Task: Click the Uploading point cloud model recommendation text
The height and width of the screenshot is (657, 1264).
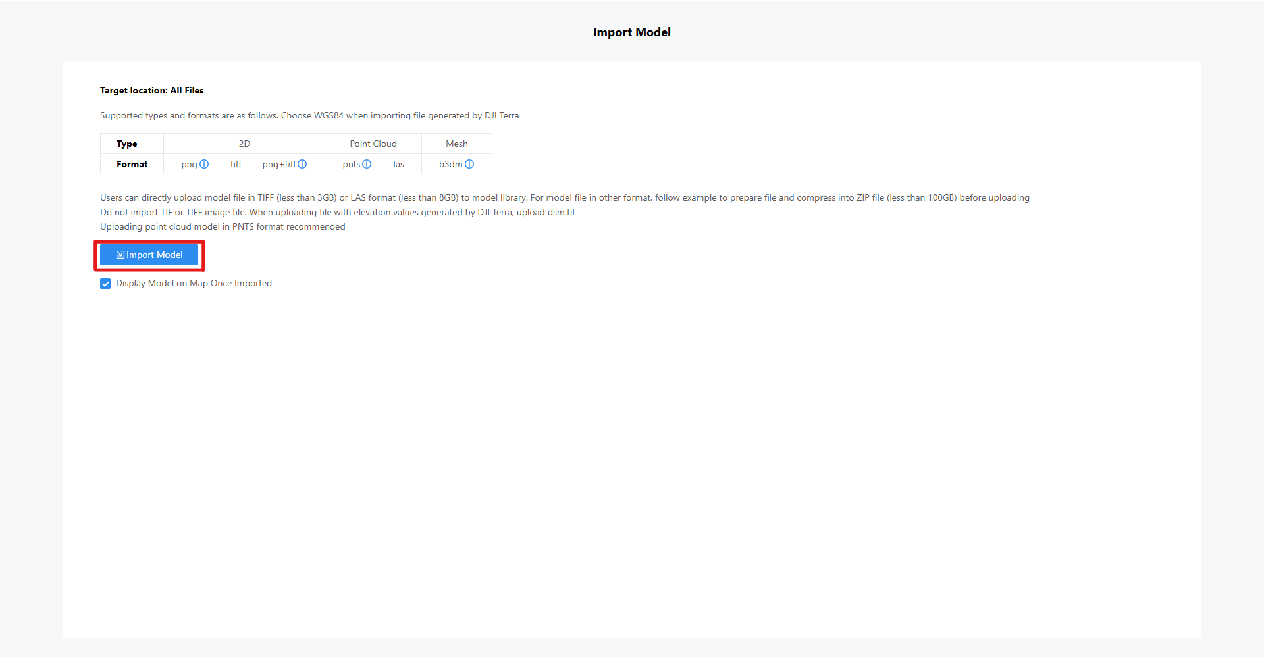Action: click(x=223, y=226)
